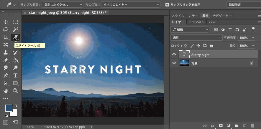The image size is (261, 129).
Task: Expand 不透明度 opacity slider arrow
Action: 253,38
